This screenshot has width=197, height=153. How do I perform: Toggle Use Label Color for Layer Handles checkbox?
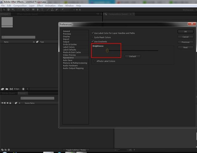tap(92, 33)
